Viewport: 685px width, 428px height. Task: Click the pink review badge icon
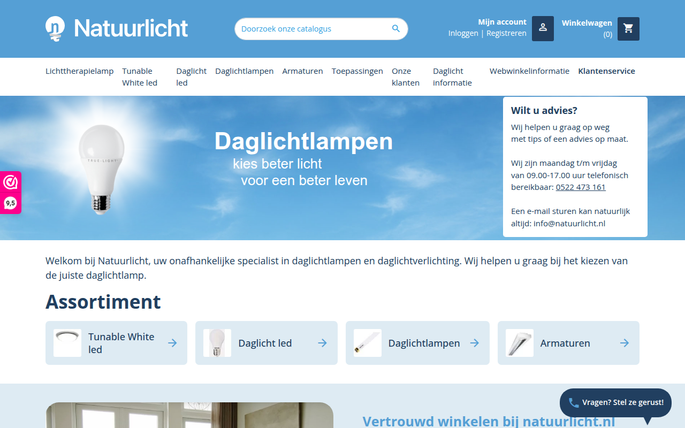tap(10, 182)
